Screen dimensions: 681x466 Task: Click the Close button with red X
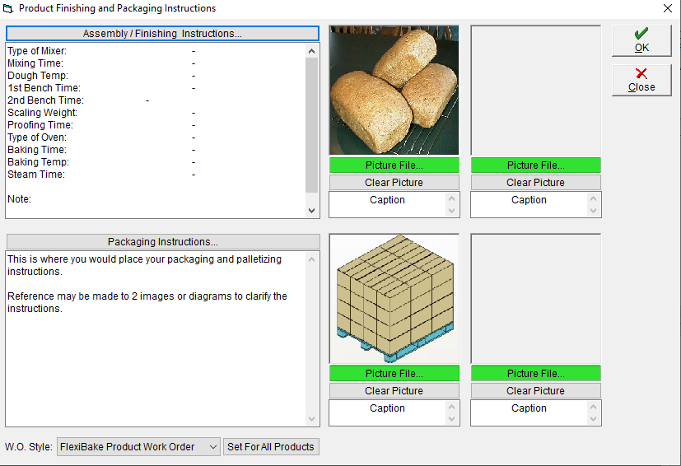pos(641,81)
